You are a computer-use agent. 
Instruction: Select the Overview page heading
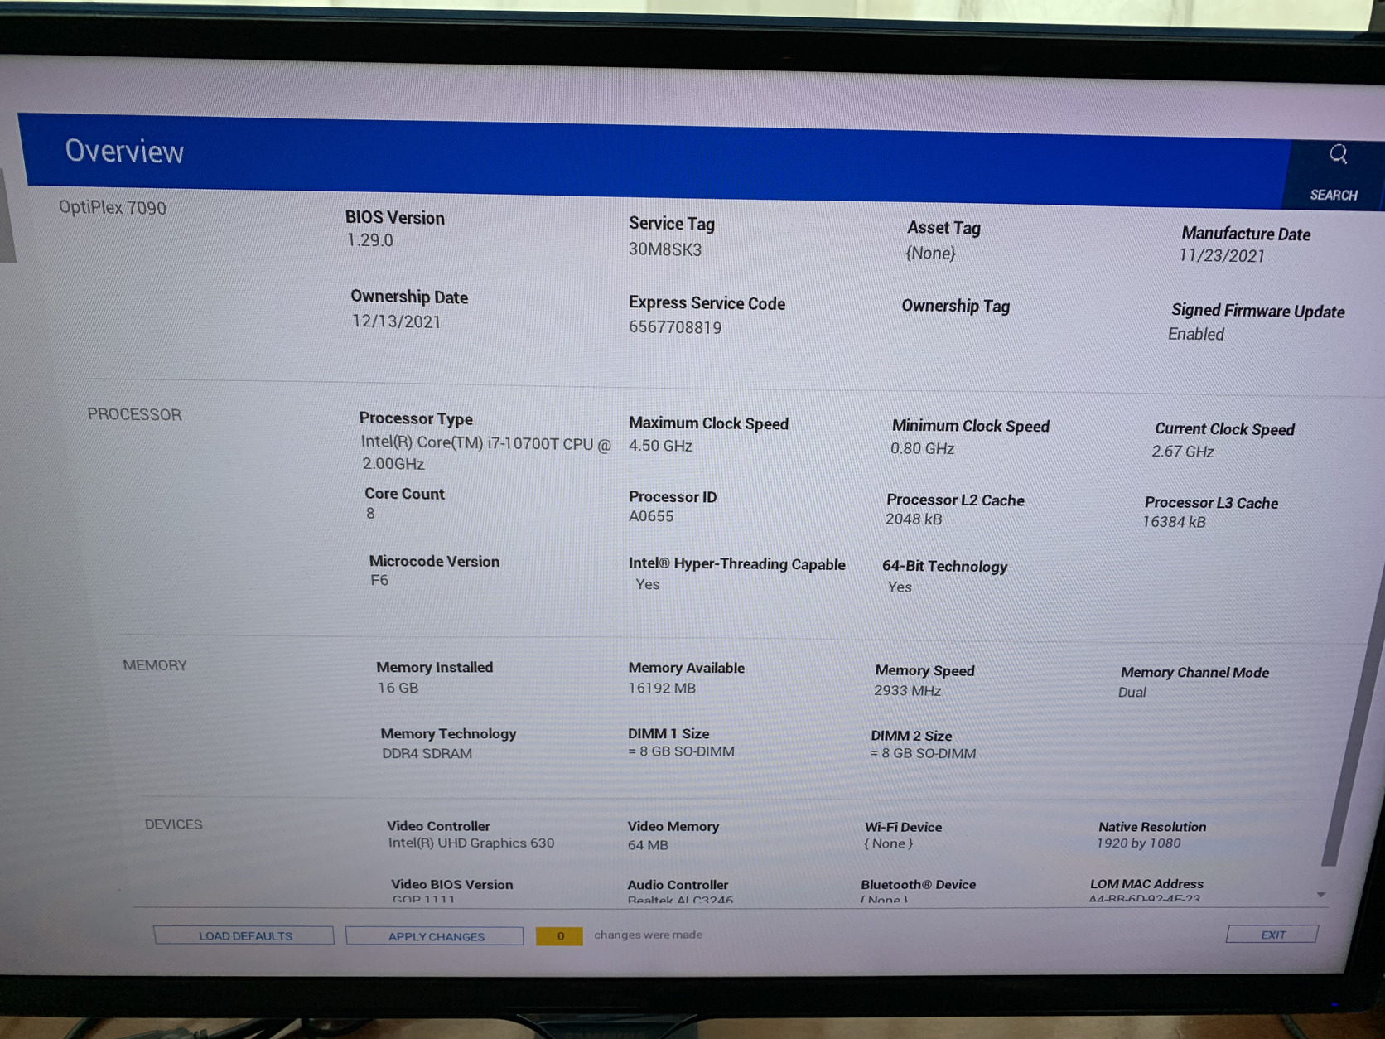coord(124,151)
